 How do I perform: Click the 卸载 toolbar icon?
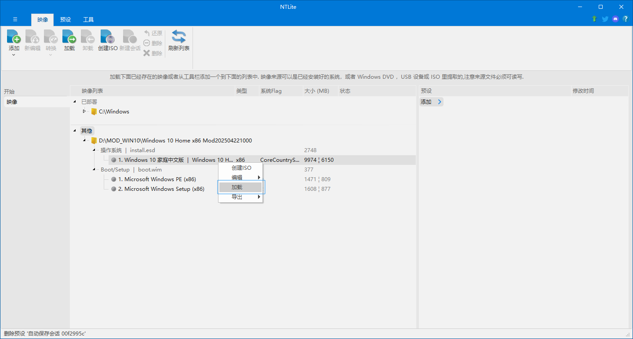[88, 36]
